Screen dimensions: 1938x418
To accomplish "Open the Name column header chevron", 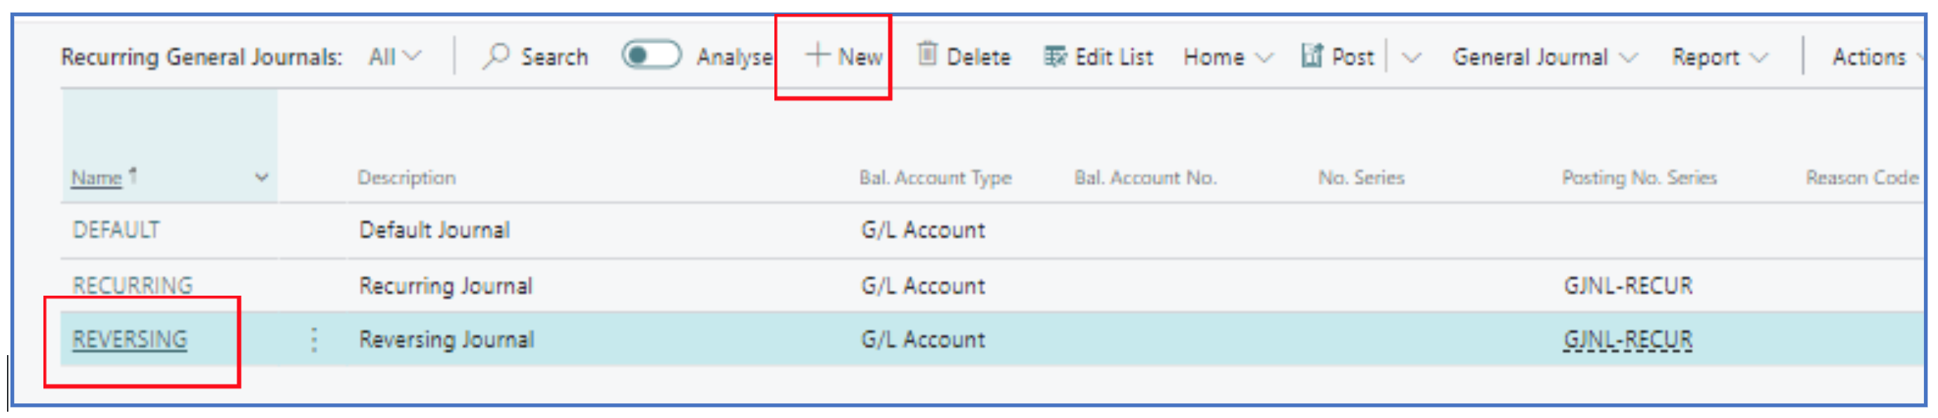I will tap(261, 178).
